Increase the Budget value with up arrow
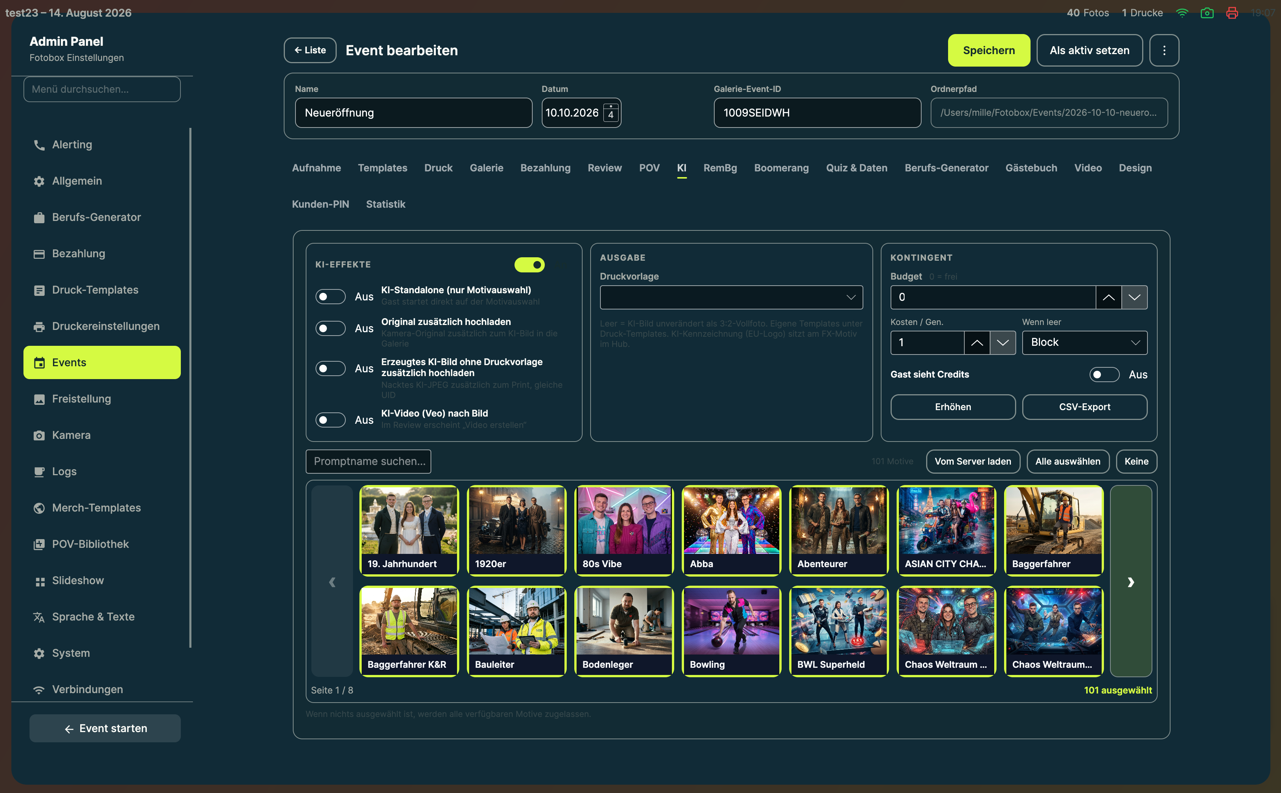Screen dimensions: 1281x793 [1108, 297]
